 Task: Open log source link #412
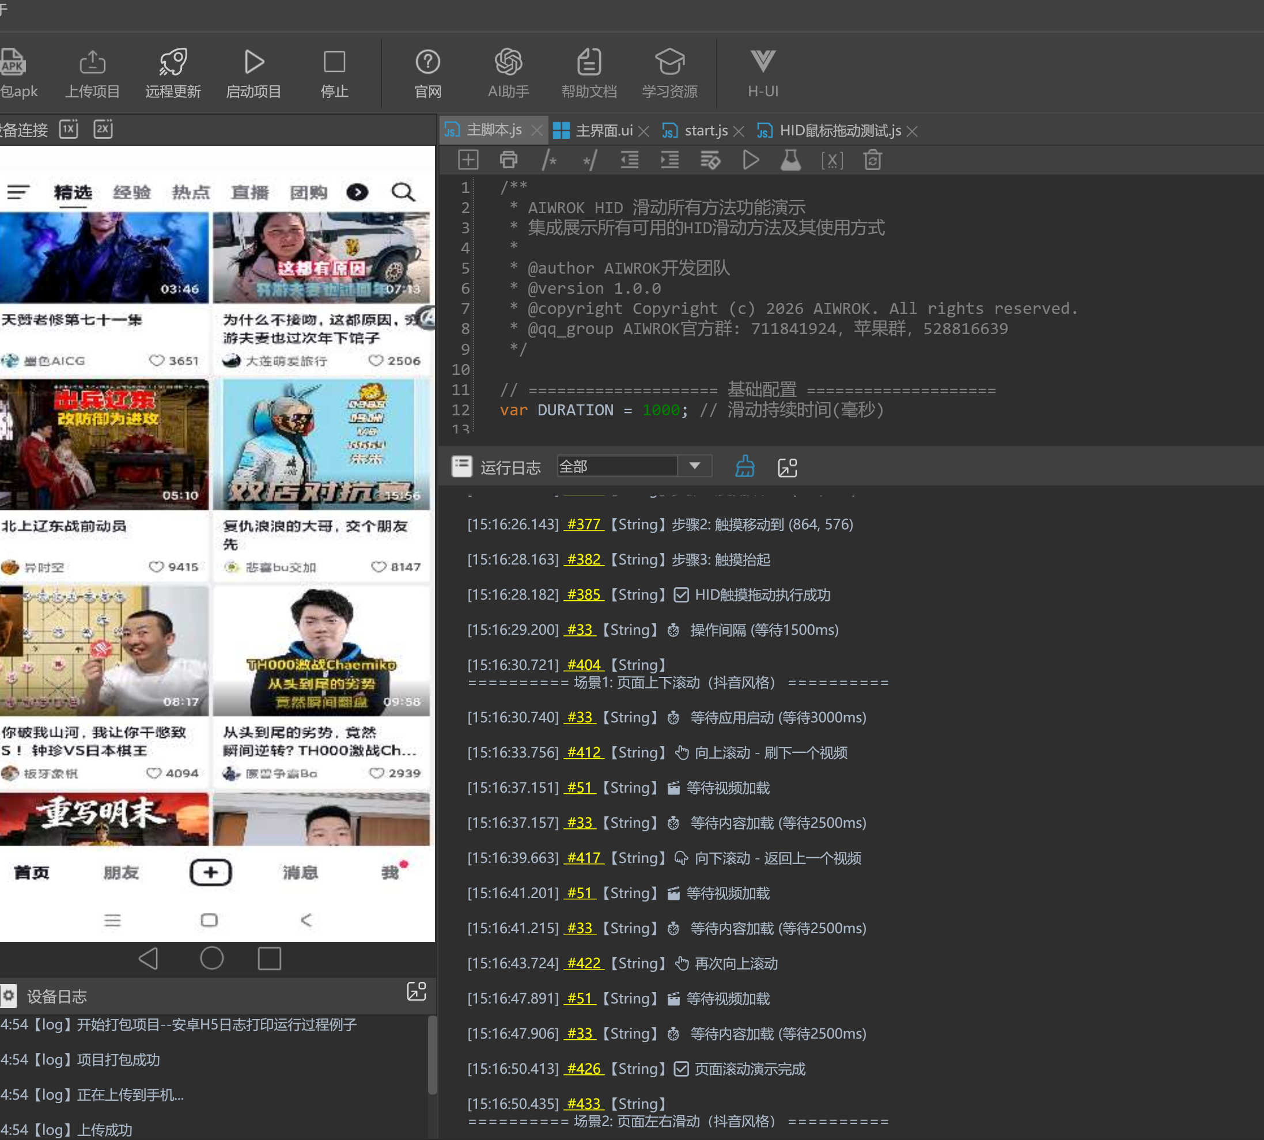pos(584,752)
